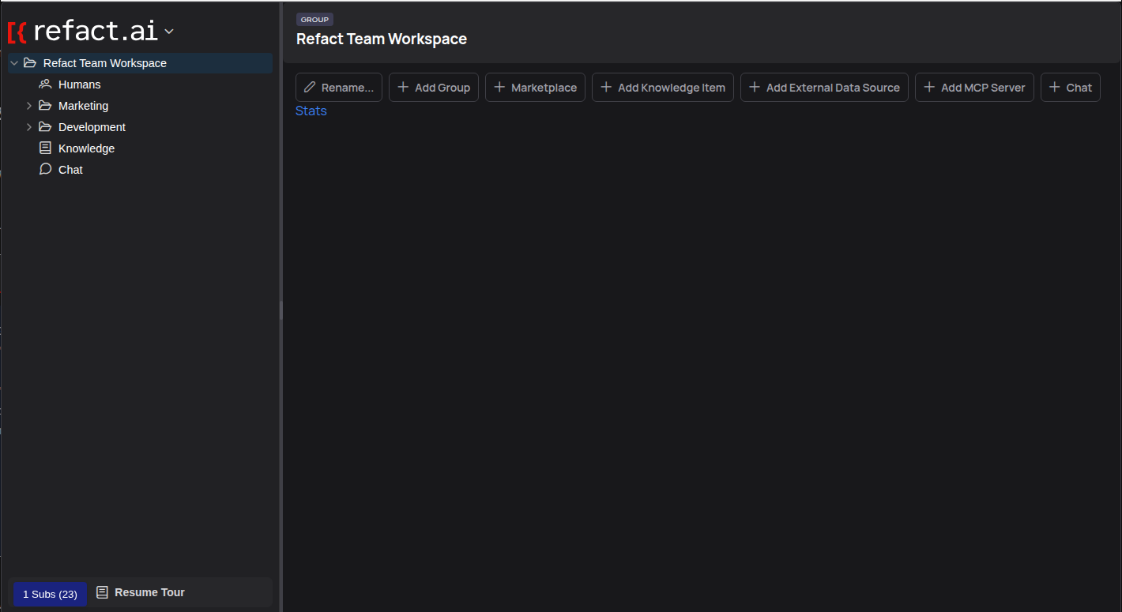Click the Marketing folder icon
This screenshot has width=1122, height=612.
tap(45, 106)
